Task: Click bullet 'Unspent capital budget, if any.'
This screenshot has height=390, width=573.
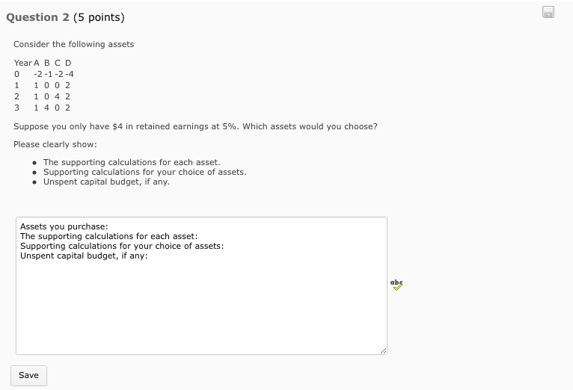Action: click(106, 182)
